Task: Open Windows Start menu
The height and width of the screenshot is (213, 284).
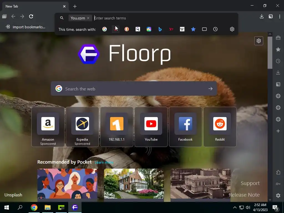Action: (7, 207)
